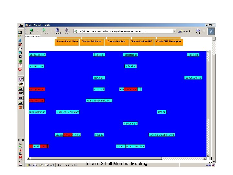
Task: Click the uidObject object class box
Action: [99, 78]
